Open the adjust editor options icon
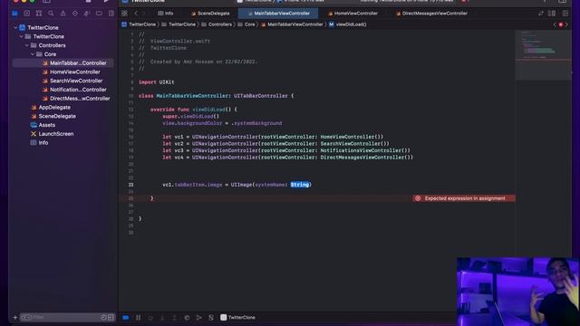This screenshot has height=326, width=580. coord(552,14)
